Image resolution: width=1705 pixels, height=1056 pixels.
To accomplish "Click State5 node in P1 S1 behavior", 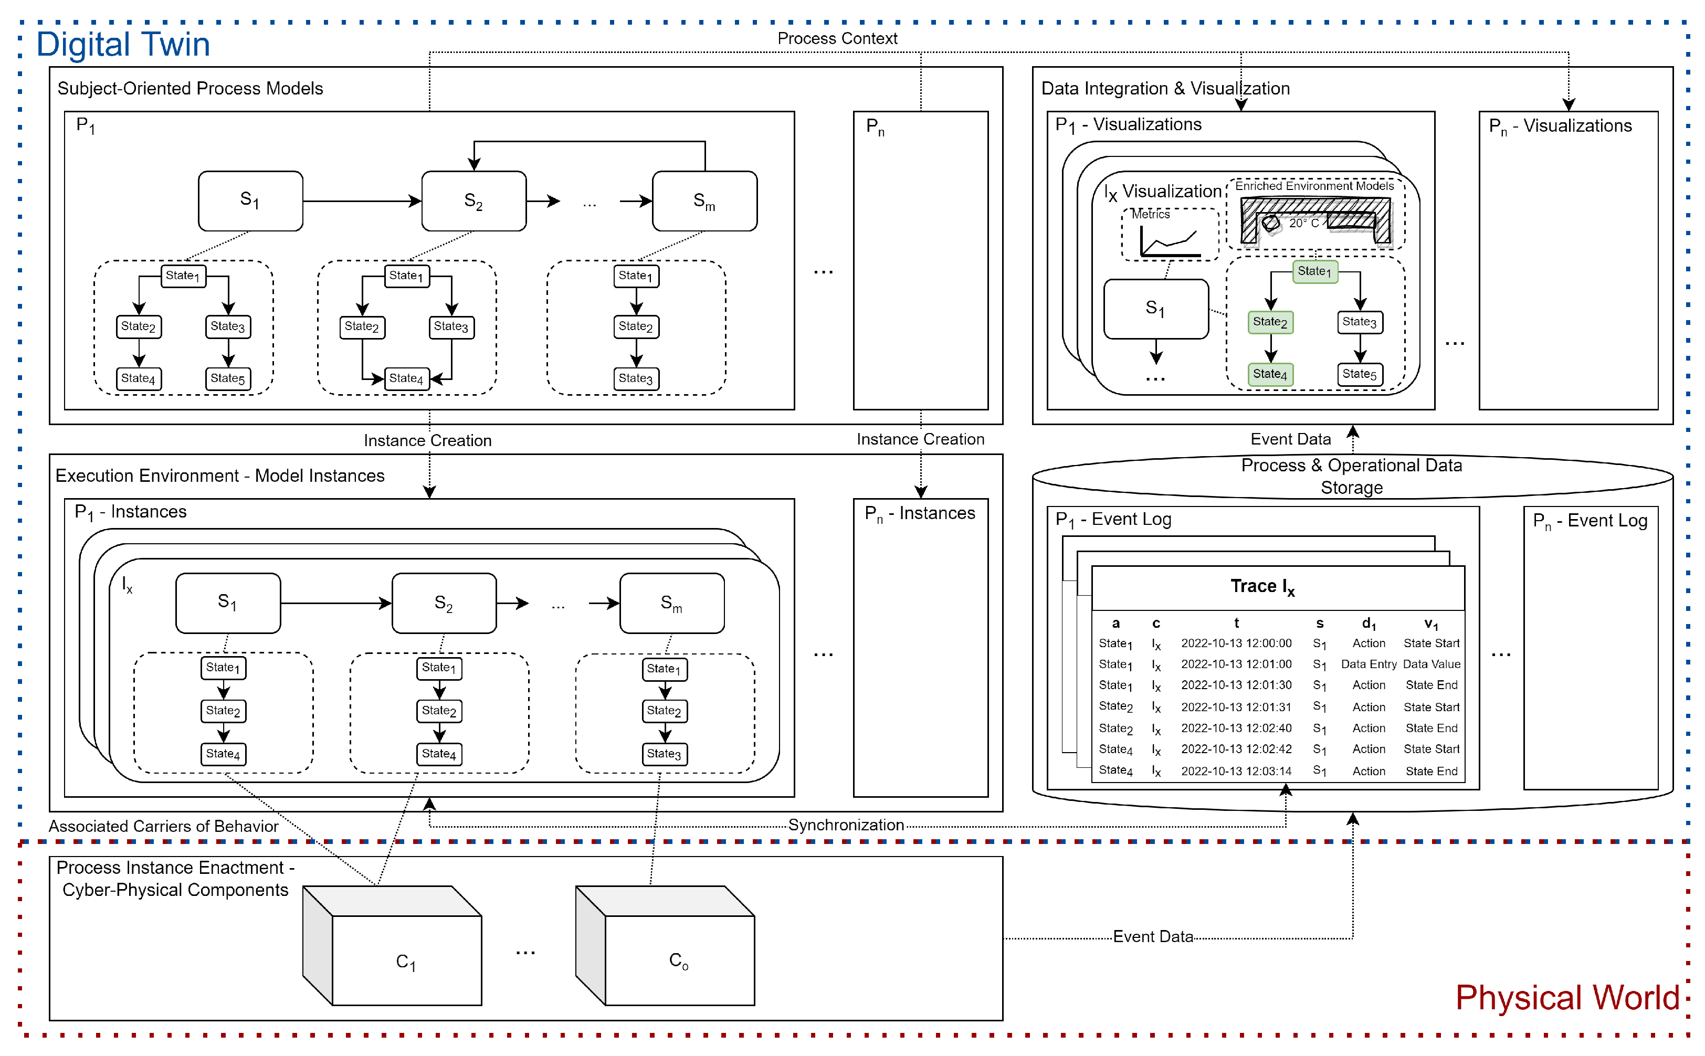I will tap(228, 378).
